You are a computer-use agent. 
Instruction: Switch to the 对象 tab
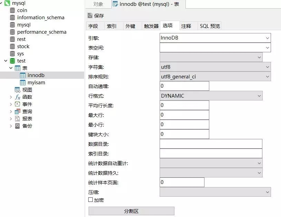coord(98,4)
